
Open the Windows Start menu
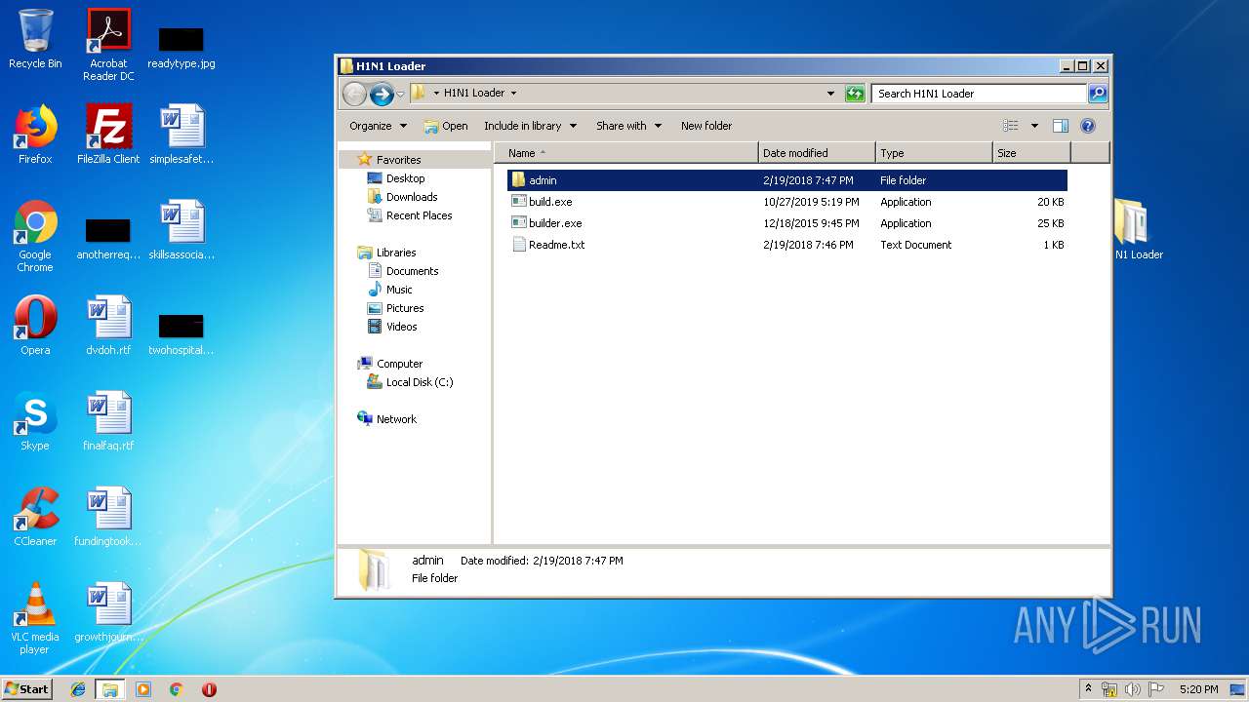tap(26, 688)
